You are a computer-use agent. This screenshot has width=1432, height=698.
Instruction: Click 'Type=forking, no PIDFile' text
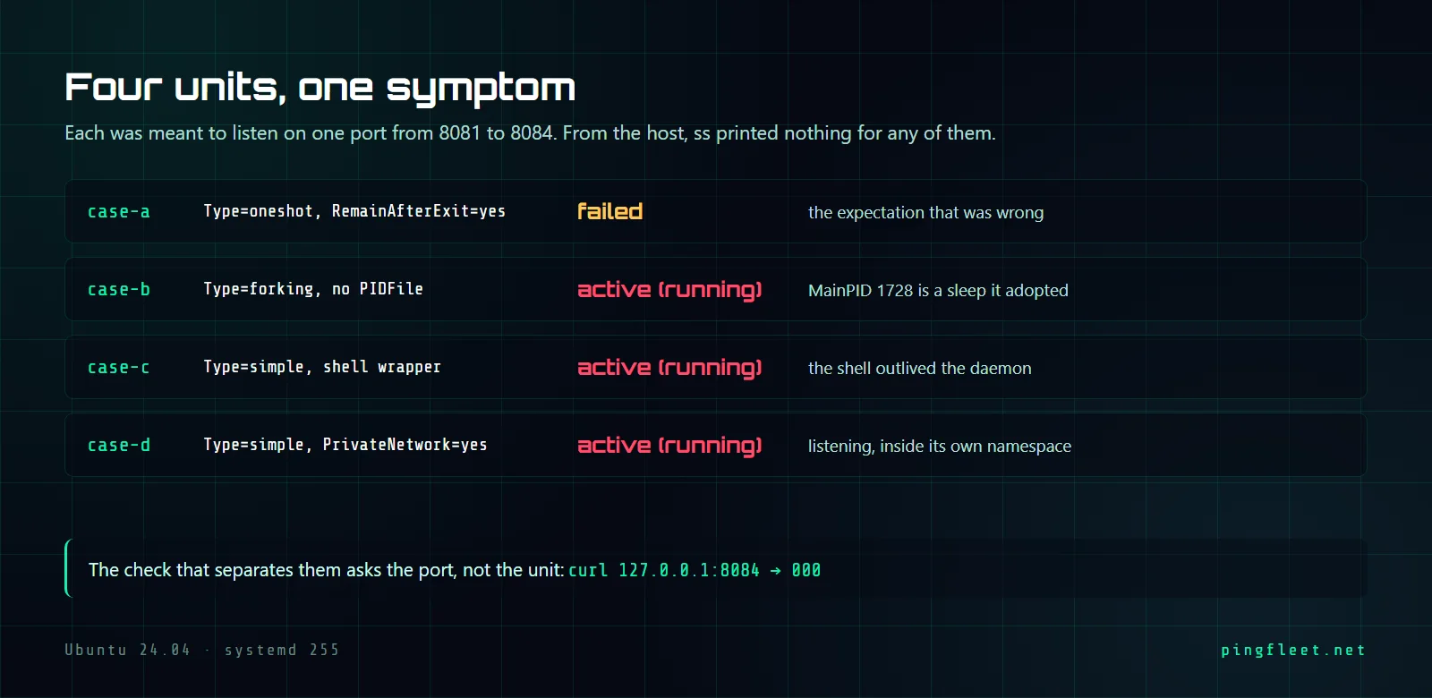pyautogui.click(x=313, y=289)
